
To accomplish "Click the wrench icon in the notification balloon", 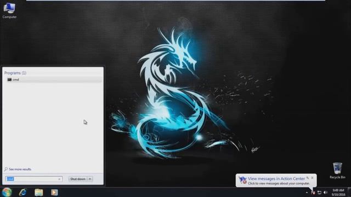I will (308, 178).
